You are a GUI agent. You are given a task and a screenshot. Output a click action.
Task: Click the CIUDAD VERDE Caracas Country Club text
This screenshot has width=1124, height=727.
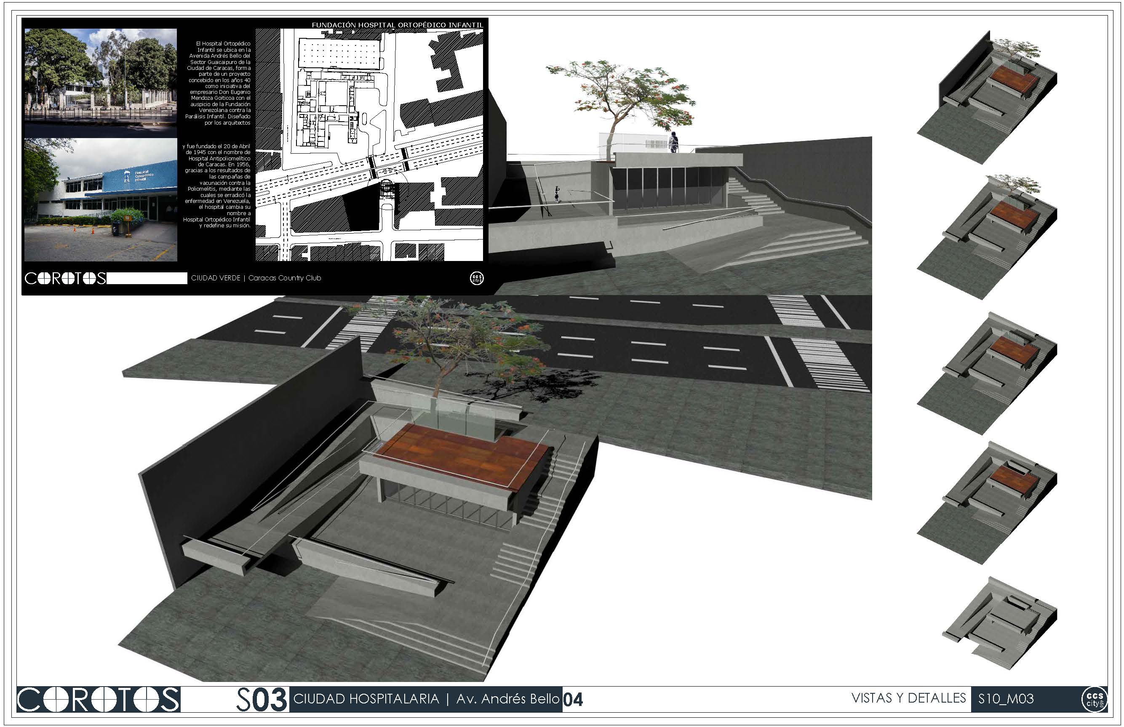click(x=256, y=278)
